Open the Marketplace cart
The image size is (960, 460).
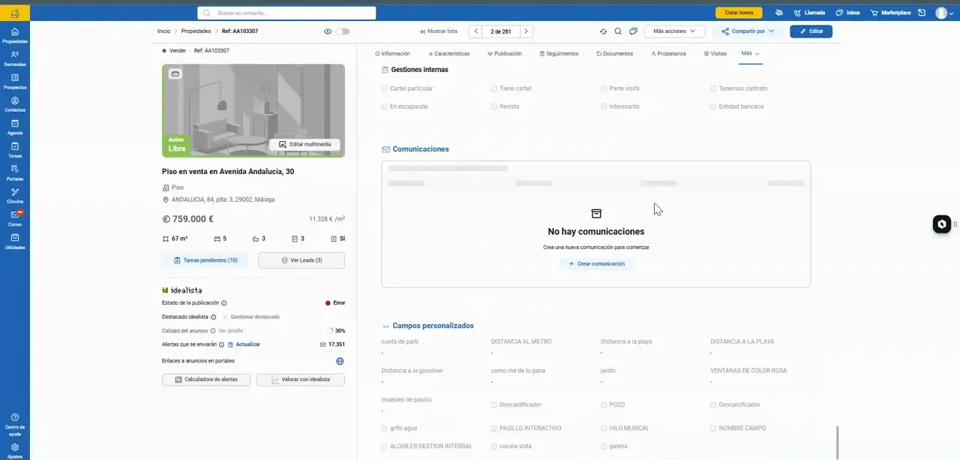[890, 13]
